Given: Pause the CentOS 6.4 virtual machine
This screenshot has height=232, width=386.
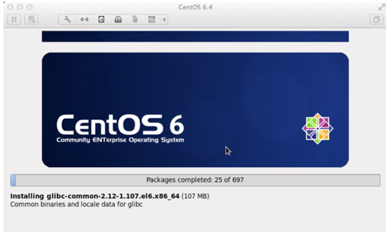Looking at the screenshot, I should tap(14, 19).
